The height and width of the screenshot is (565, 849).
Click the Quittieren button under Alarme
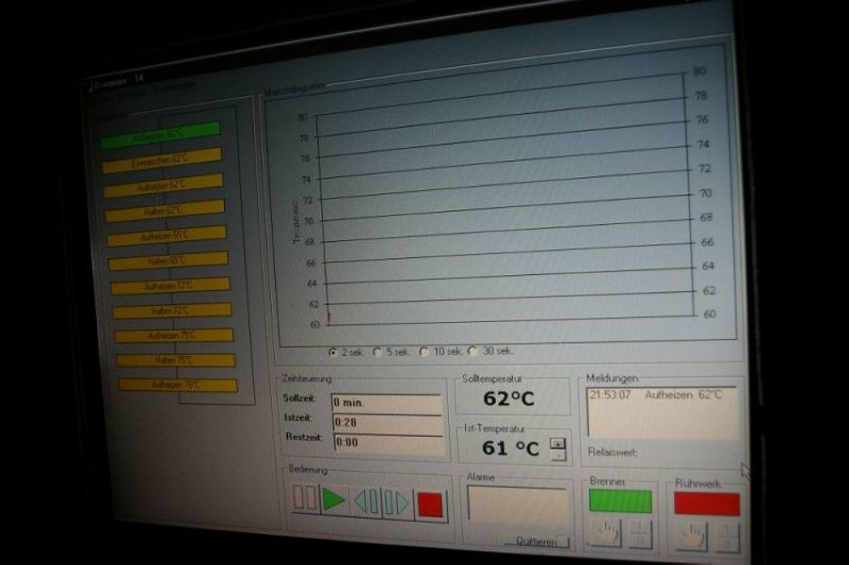coord(537,541)
